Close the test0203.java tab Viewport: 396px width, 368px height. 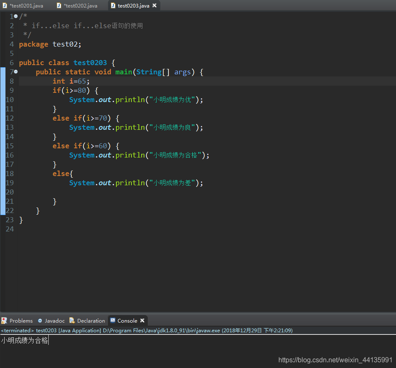[155, 5]
